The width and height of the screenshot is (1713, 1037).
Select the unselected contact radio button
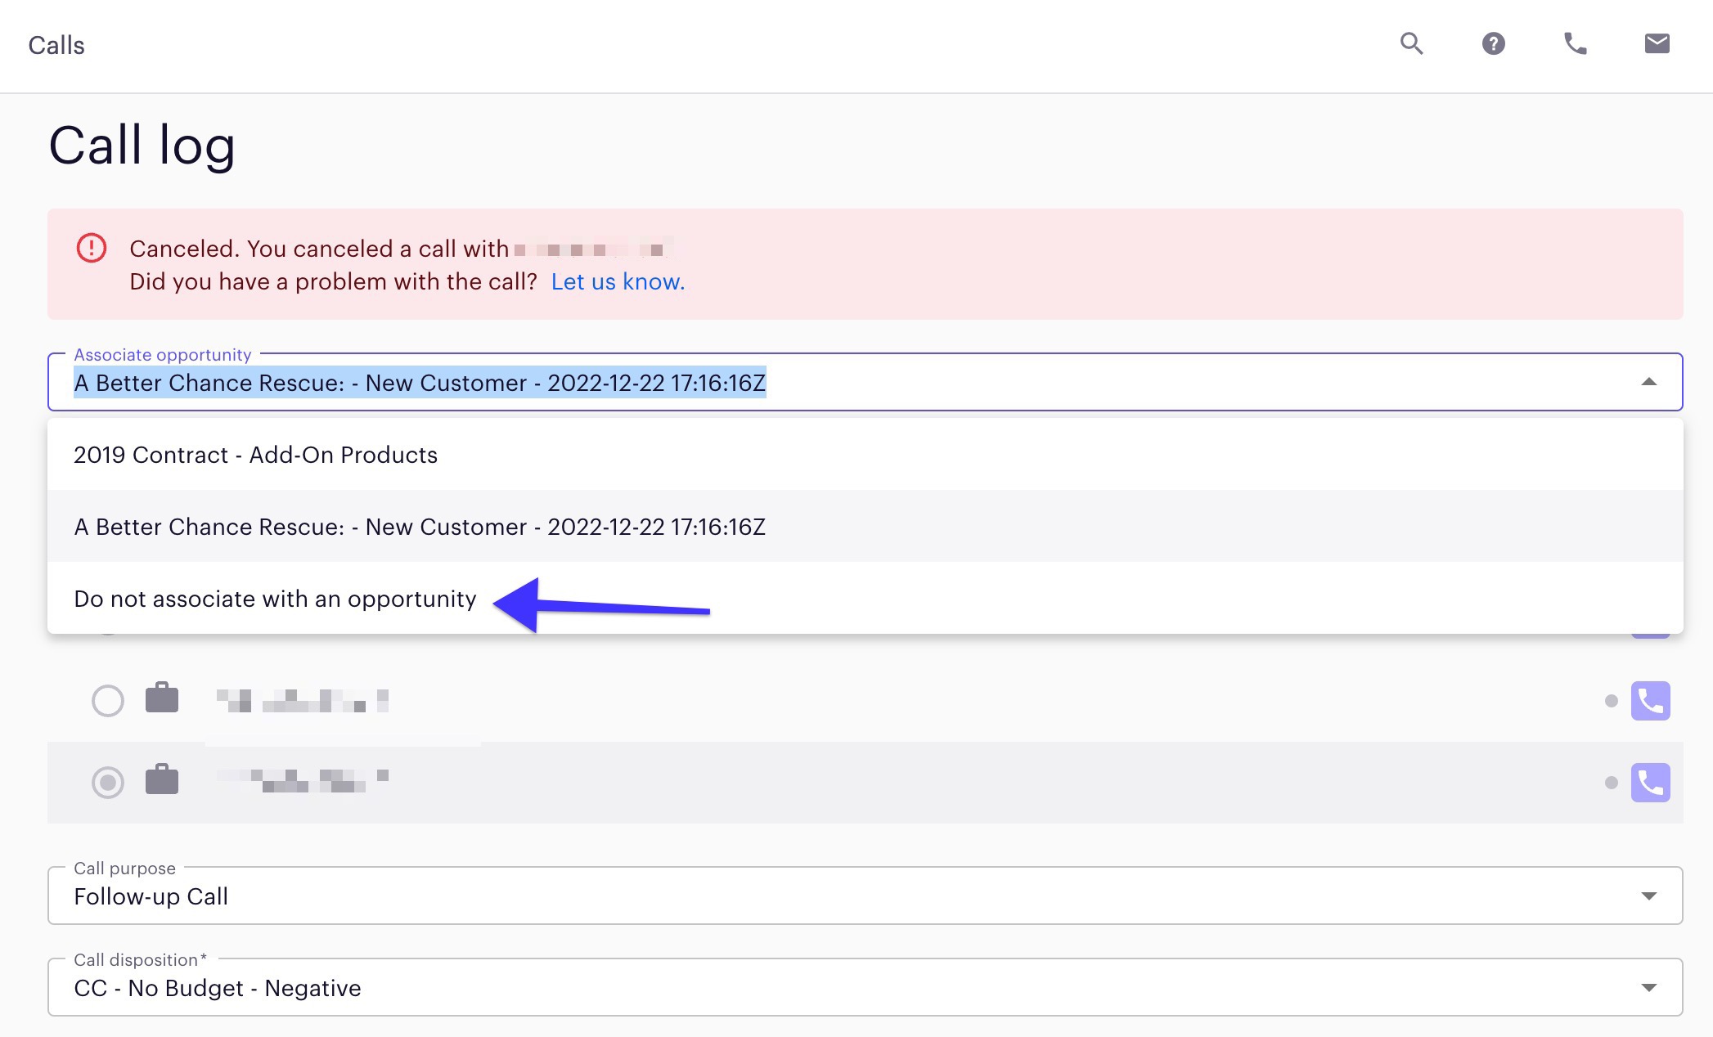pyautogui.click(x=108, y=701)
